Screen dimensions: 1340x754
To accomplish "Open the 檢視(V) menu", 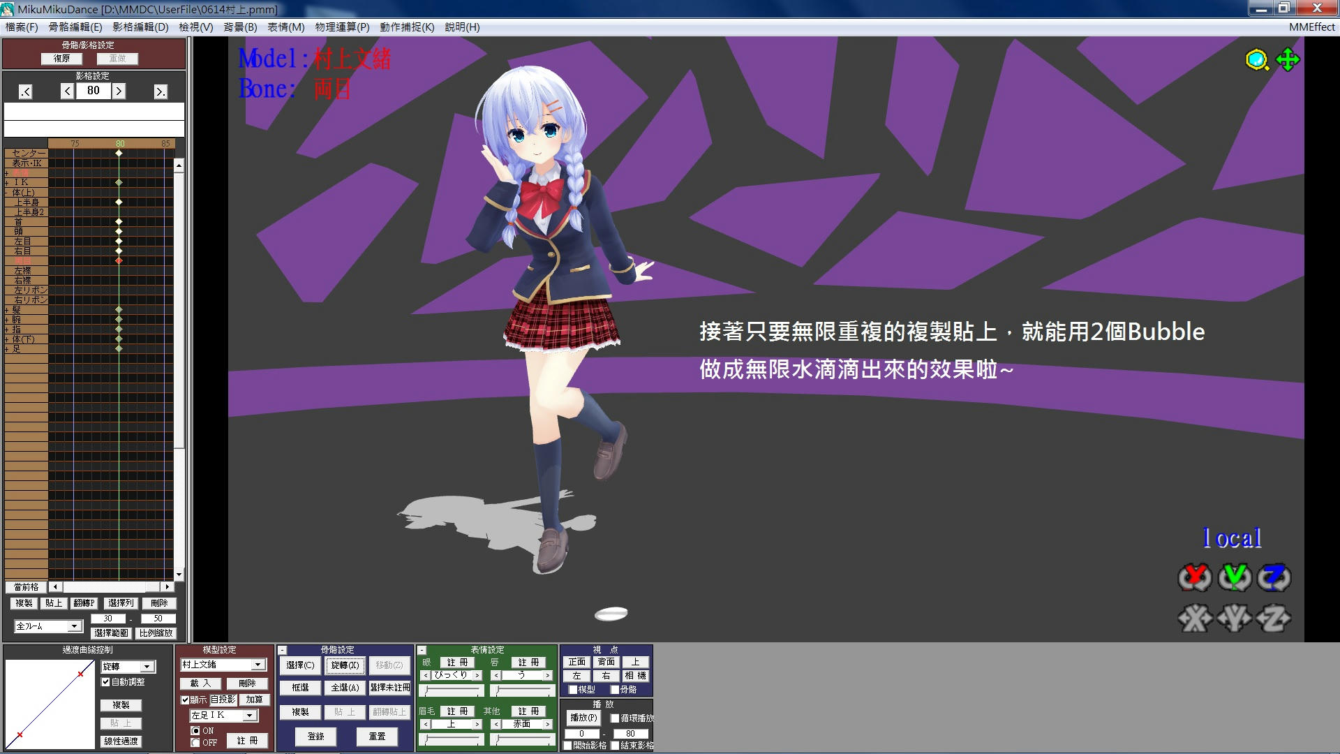I will coord(196,27).
